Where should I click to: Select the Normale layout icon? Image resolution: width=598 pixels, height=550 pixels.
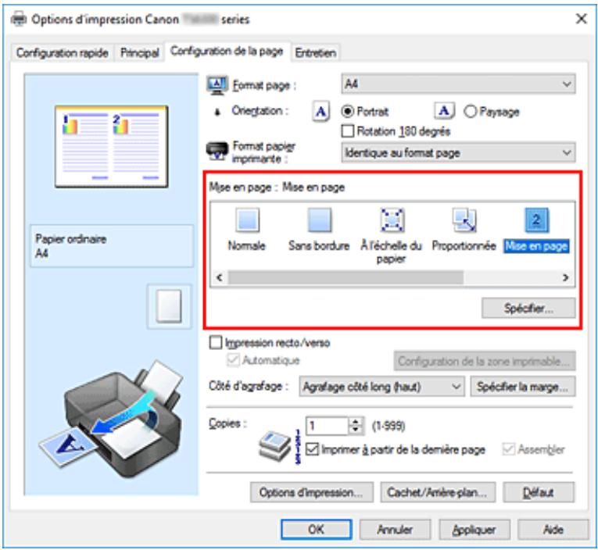point(247,220)
